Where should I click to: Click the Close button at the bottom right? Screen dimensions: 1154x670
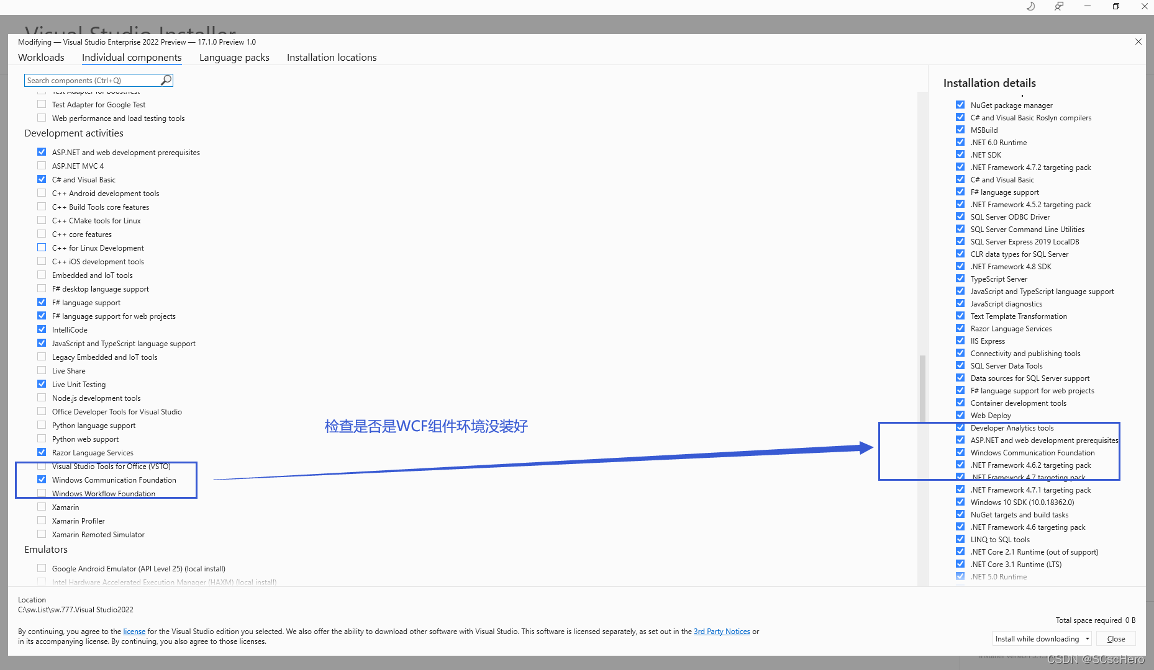point(1116,638)
